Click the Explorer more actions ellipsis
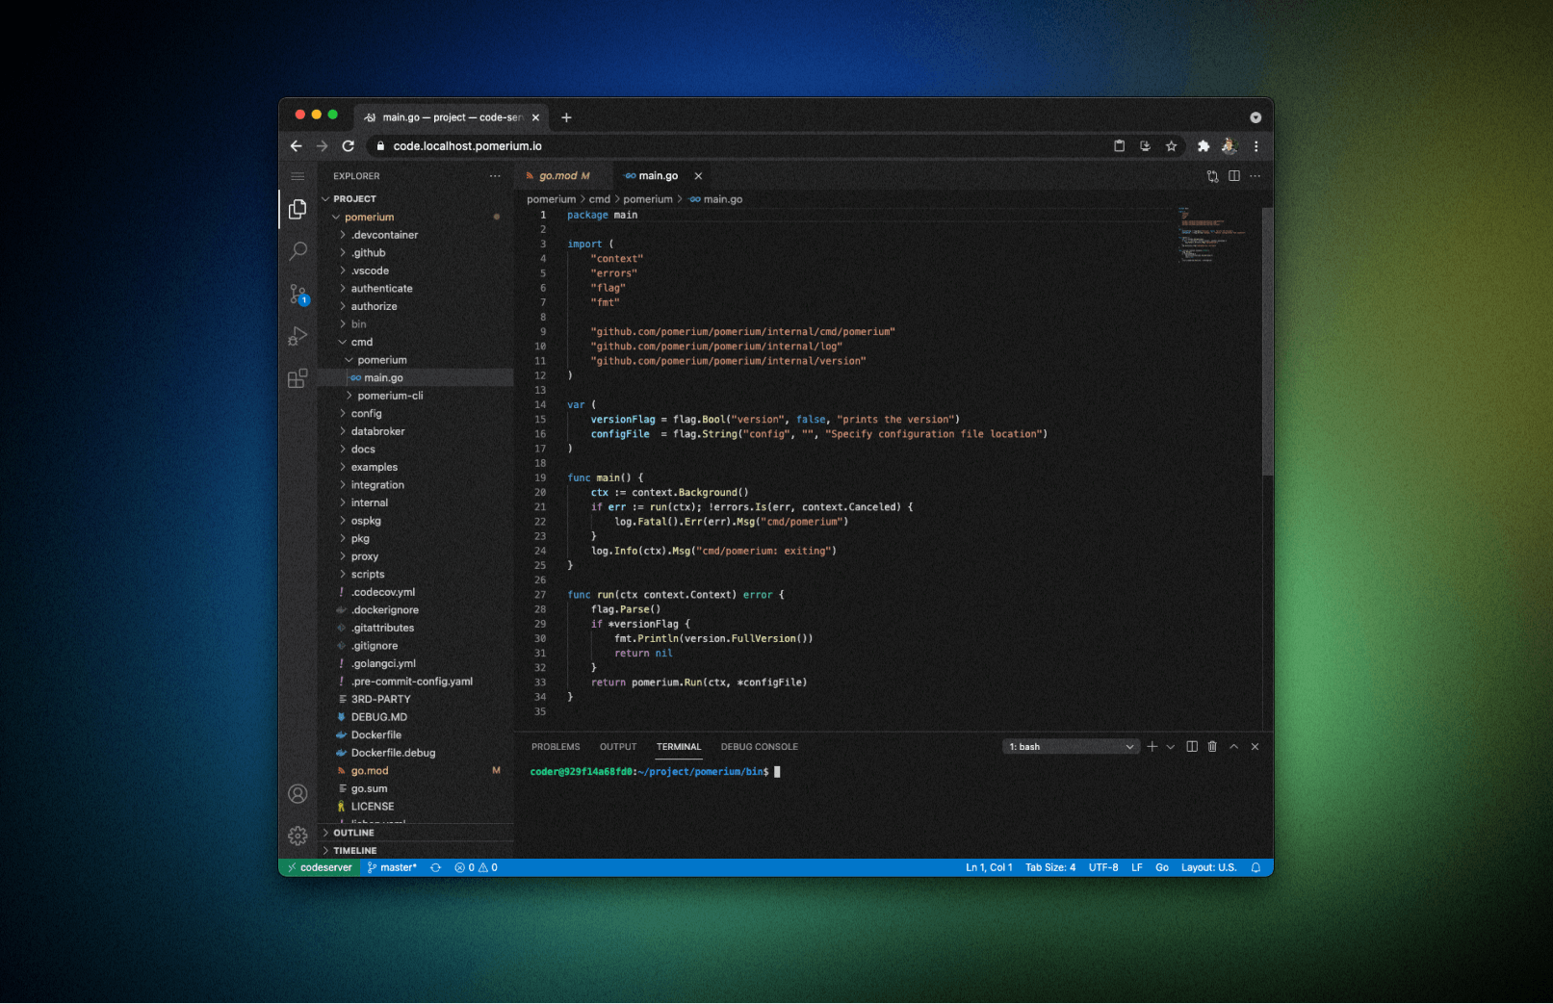 tap(495, 176)
